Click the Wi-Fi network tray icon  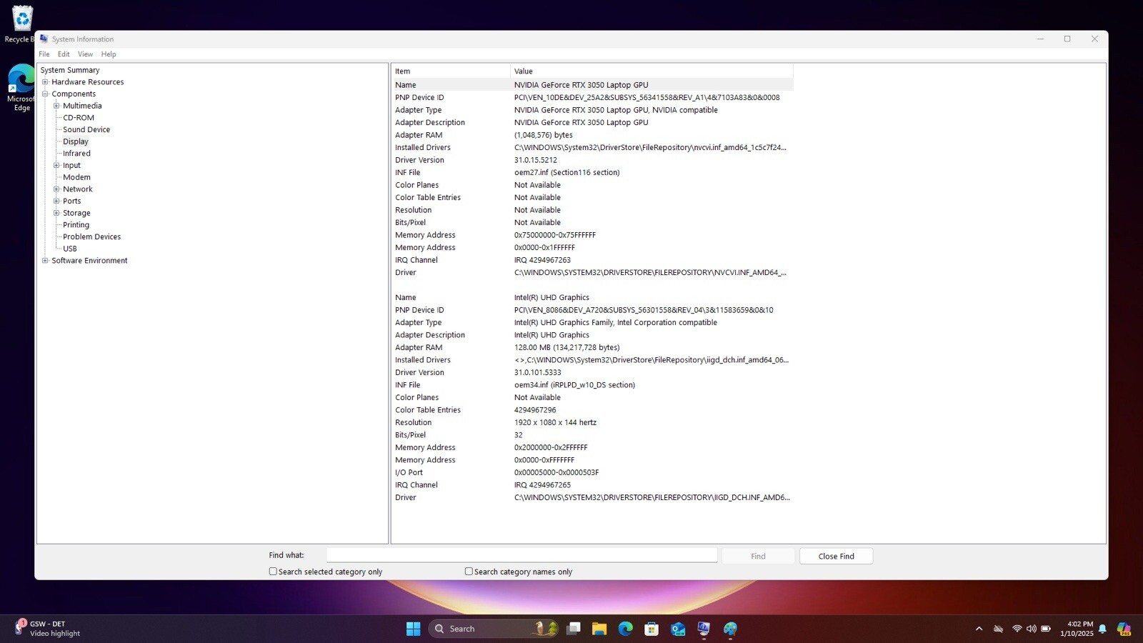1017,629
